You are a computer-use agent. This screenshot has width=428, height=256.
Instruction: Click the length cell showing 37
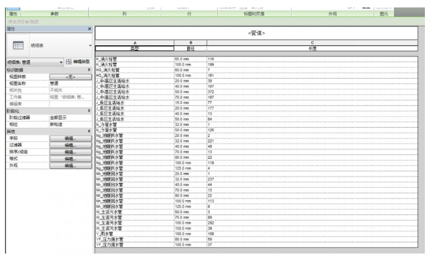click(x=312, y=245)
